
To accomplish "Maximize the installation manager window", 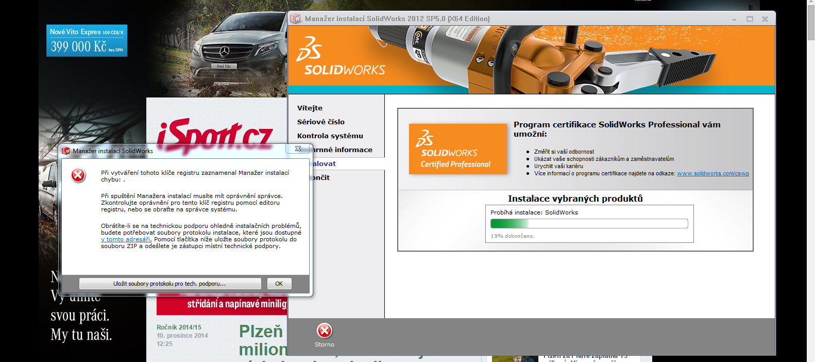I will (x=750, y=19).
